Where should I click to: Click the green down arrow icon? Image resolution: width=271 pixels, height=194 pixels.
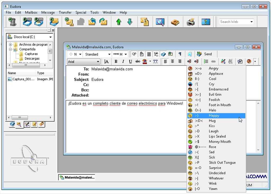(x=130, y=22)
